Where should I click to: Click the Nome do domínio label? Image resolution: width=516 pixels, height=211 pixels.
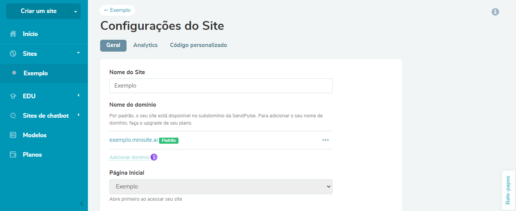[133, 104]
